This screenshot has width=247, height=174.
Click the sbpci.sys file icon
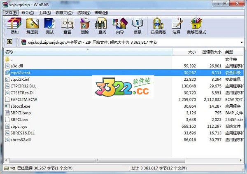click(7, 126)
